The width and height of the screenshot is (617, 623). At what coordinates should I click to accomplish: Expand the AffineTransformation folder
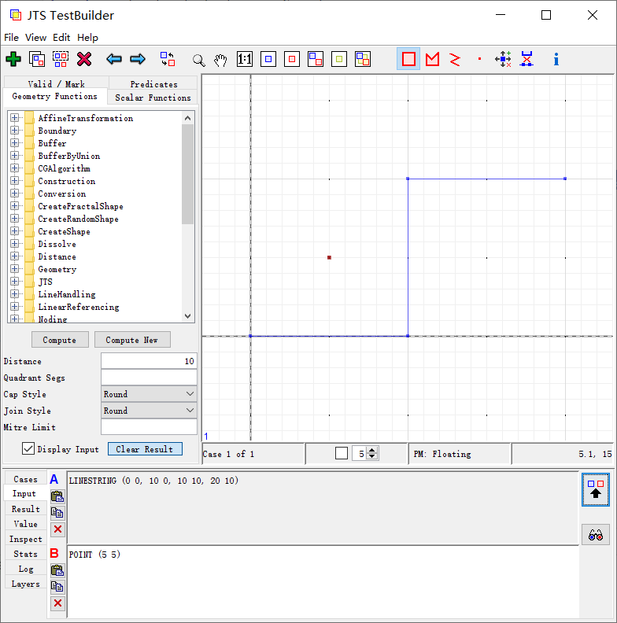pos(15,118)
